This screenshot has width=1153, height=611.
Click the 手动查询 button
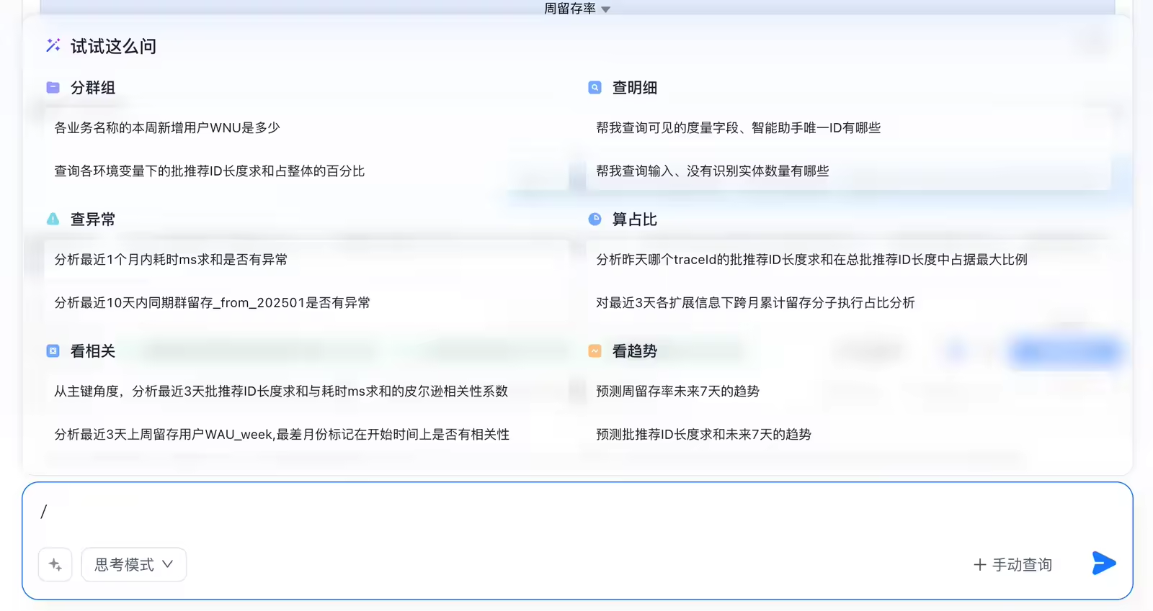(1013, 565)
